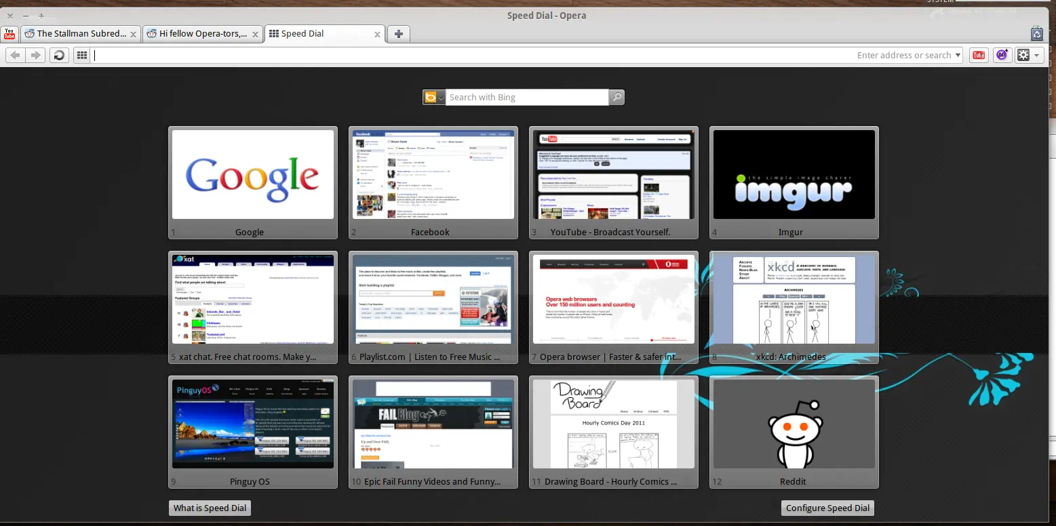Open the gear settings dropdown menu
The height and width of the screenshot is (526, 1056).
pyautogui.click(x=1029, y=56)
